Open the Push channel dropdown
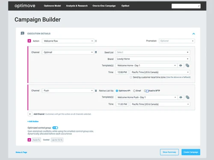The width and height of the screenshot is (214, 160). tap(68, 90)
